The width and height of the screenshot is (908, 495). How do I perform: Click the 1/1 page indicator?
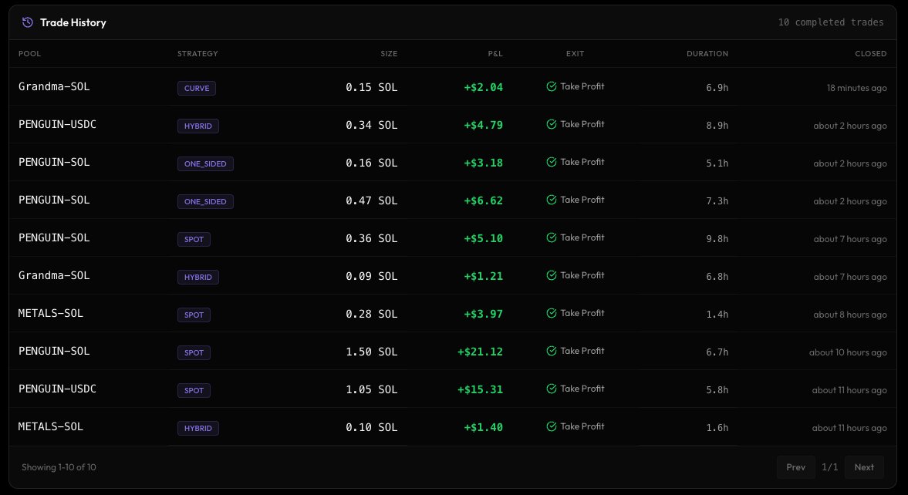[x=830, y=467]
